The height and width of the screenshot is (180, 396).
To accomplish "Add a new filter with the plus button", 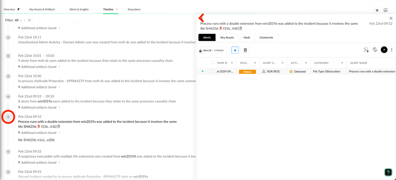I will 235,50.
